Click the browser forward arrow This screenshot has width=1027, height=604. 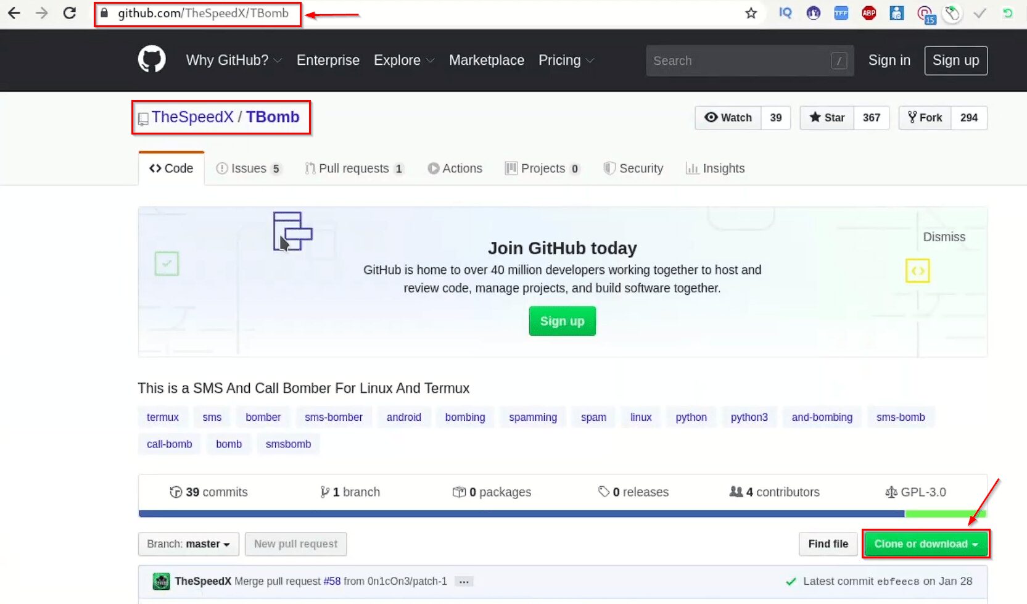click(x=42, y=13)
